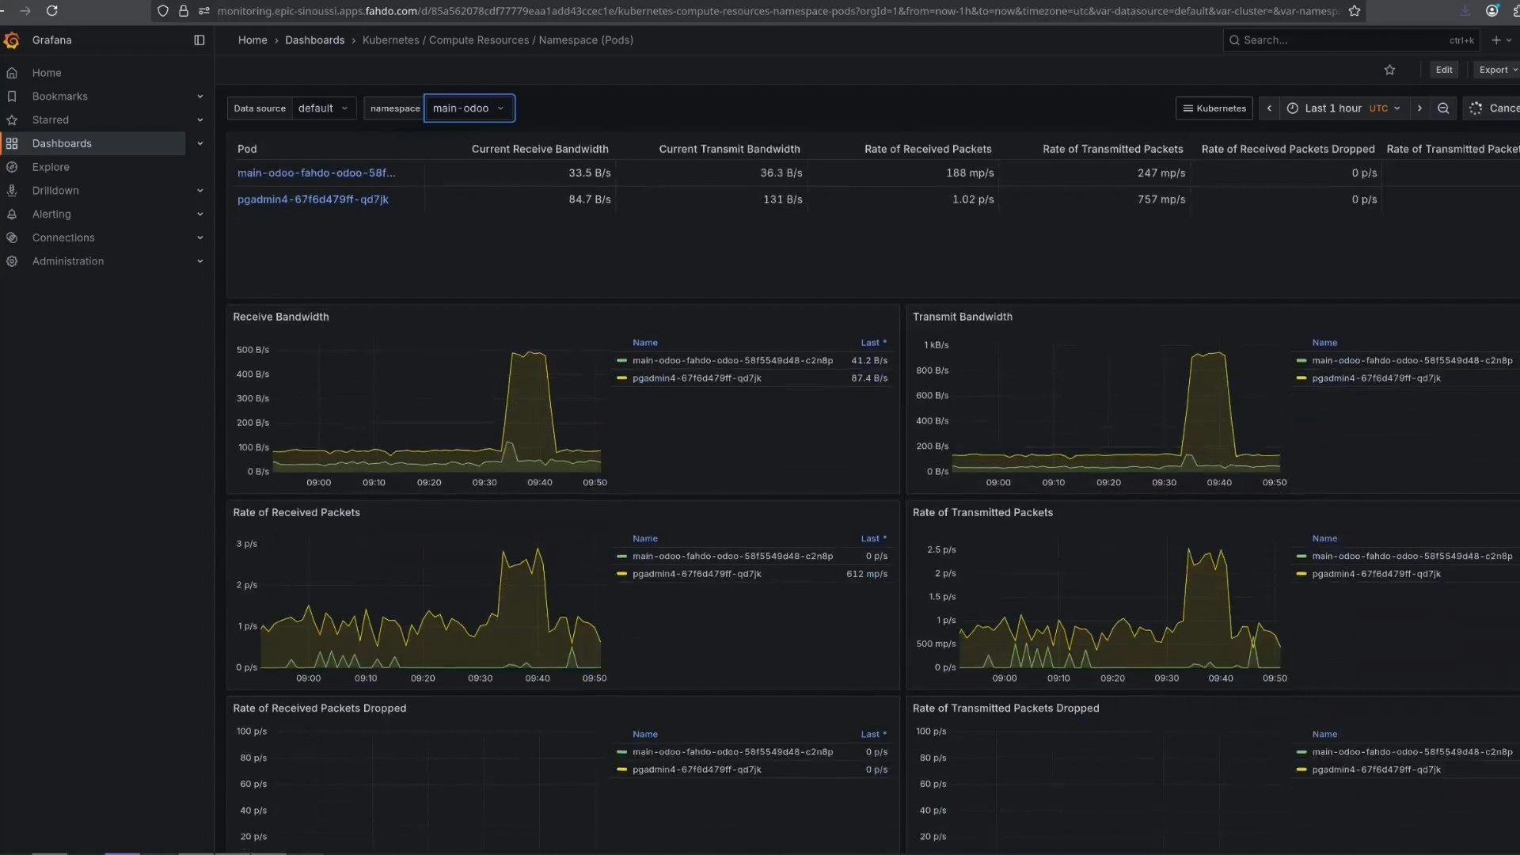The height and width of the screenshot is (855, 1520).
Task: Toggle main-odoo series in Rate of Received Packets legend
Action: pos(732,557)
